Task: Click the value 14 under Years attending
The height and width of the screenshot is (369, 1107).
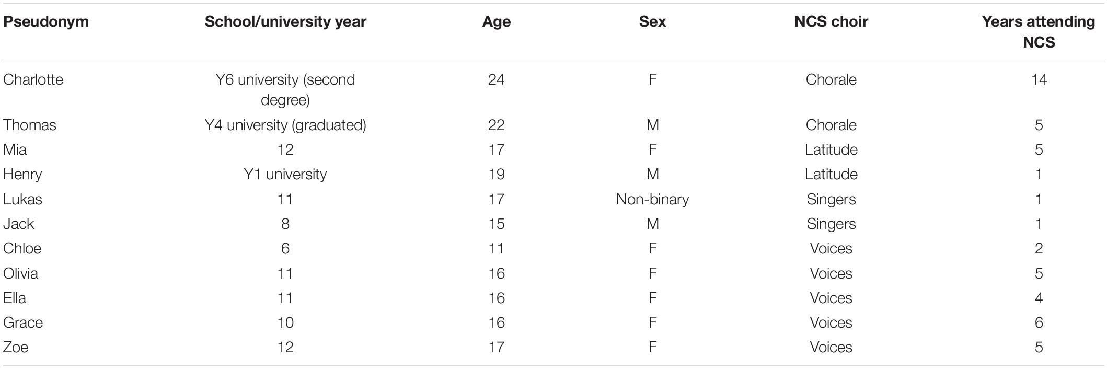Action: [x=1039, y=79]
